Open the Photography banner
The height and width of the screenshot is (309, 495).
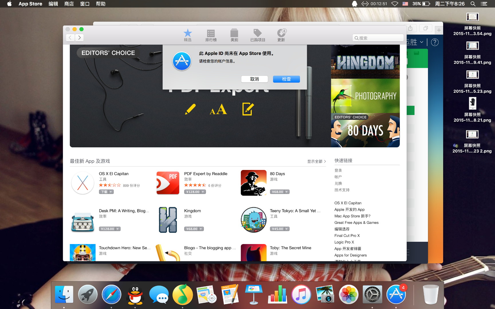point(365,96)
